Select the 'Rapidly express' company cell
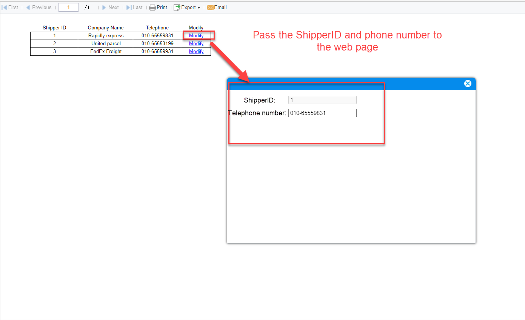This screenshot has width=525, height=320. tap(106, 36)
